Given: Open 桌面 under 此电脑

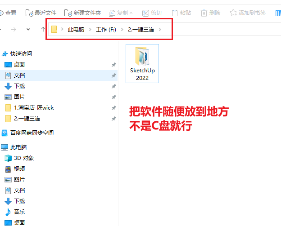Looking at the screenshot, I should [19, 222].
